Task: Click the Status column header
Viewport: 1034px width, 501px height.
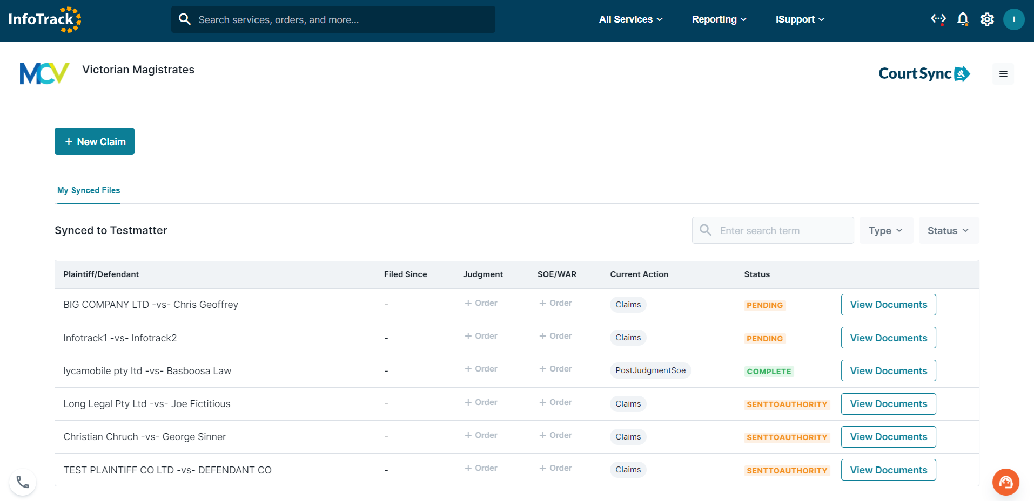Action: pyautogui.click(x=757, y=274)
